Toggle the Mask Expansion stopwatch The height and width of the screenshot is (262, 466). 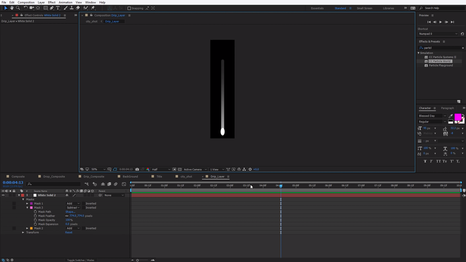(35, 224)
